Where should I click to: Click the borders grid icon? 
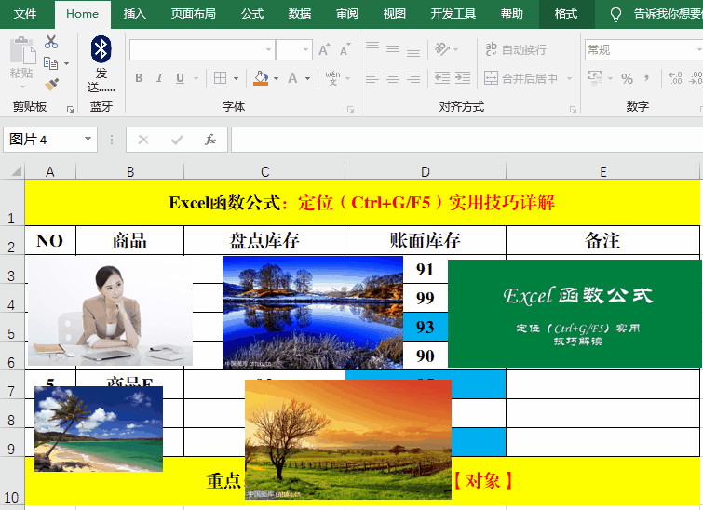tap(218, 79)
